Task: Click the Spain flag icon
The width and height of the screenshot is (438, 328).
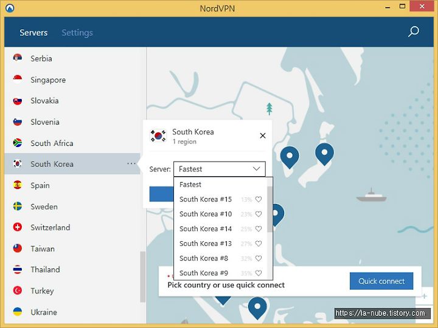Action: [18, 185]
